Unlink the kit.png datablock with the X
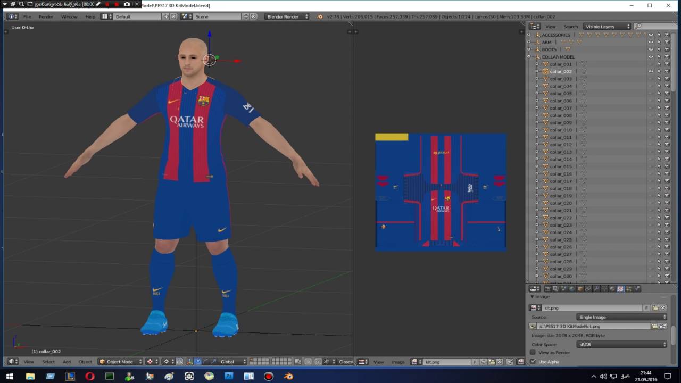Screen dimensions: 681x383 [x=663, y=307]
